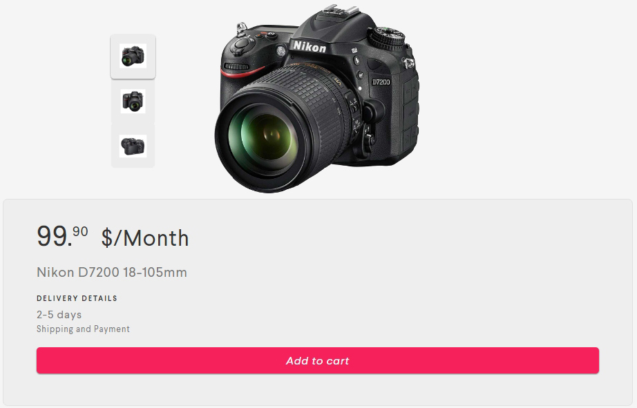Click the 99.90 $/Month price text
This screenshot has height=408, width=637.
[x=113, y=237]
